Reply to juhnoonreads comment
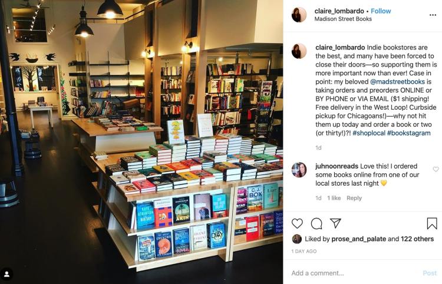442x284 pixels. [x=354, y=198]
